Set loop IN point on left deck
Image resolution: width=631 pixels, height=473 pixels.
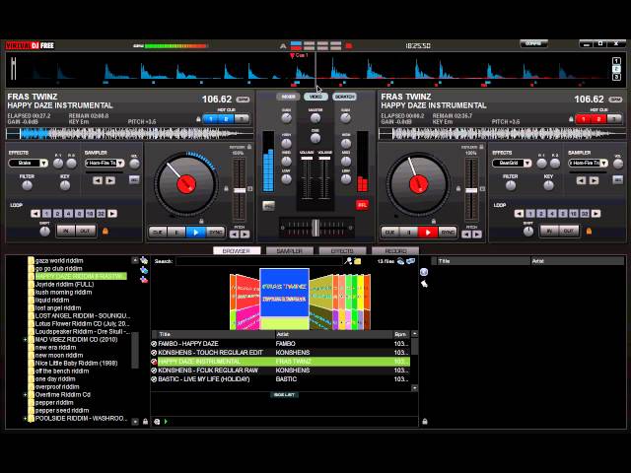click(x=66, y=231)
